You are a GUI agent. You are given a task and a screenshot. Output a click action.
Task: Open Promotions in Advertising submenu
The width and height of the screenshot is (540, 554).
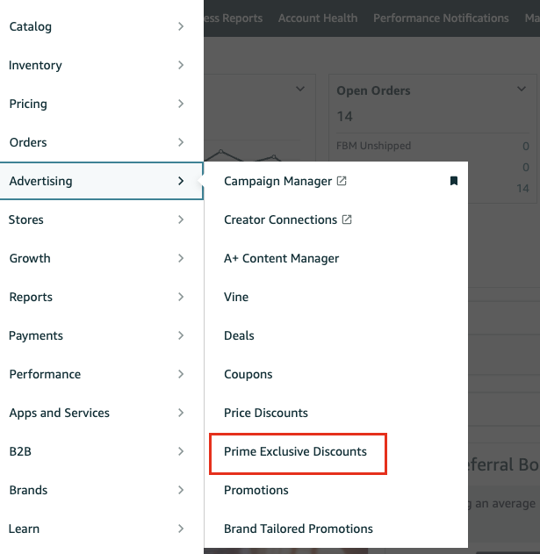coord(256,490)
